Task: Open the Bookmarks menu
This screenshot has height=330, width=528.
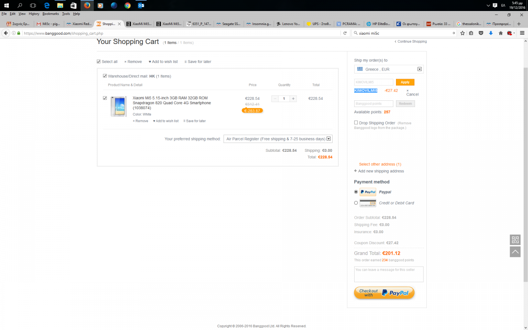Action: tap(51, 14)
